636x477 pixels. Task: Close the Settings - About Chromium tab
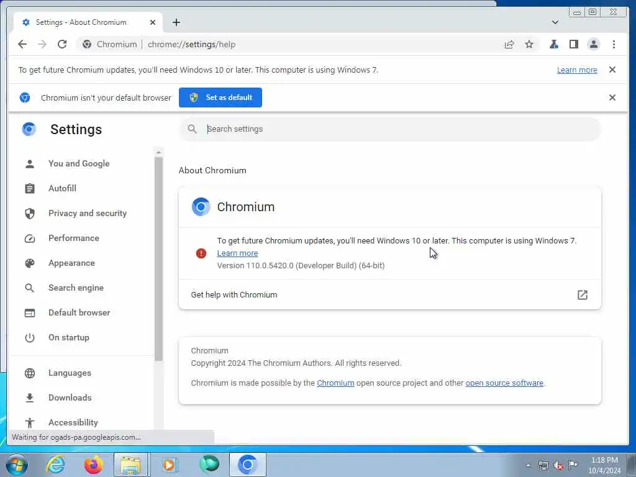click(153, 22)
